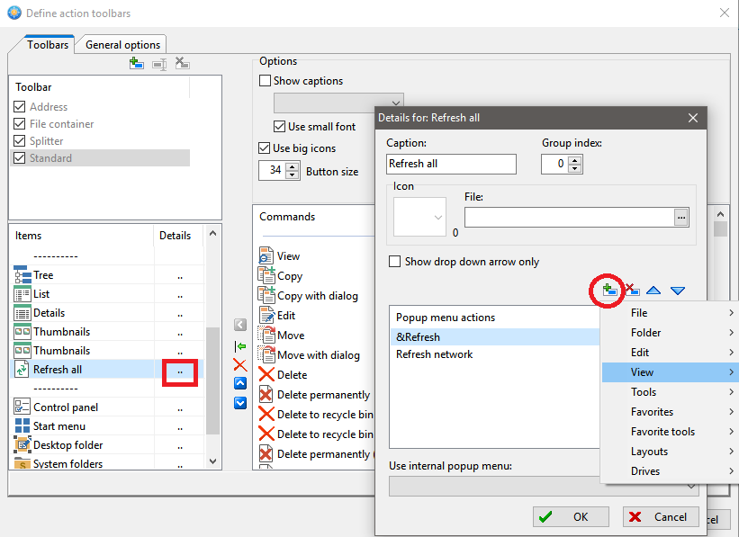739x537 pixels.
Task: Enable the Show captions checkbox
Action: pos(266,81)
